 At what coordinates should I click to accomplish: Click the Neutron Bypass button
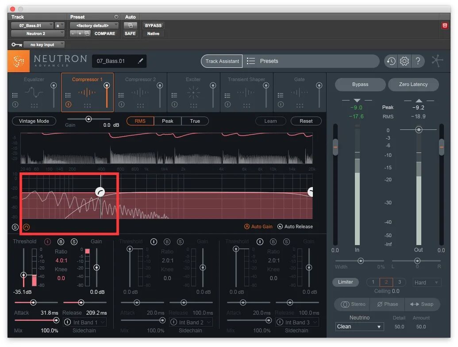tap(360, 84)
